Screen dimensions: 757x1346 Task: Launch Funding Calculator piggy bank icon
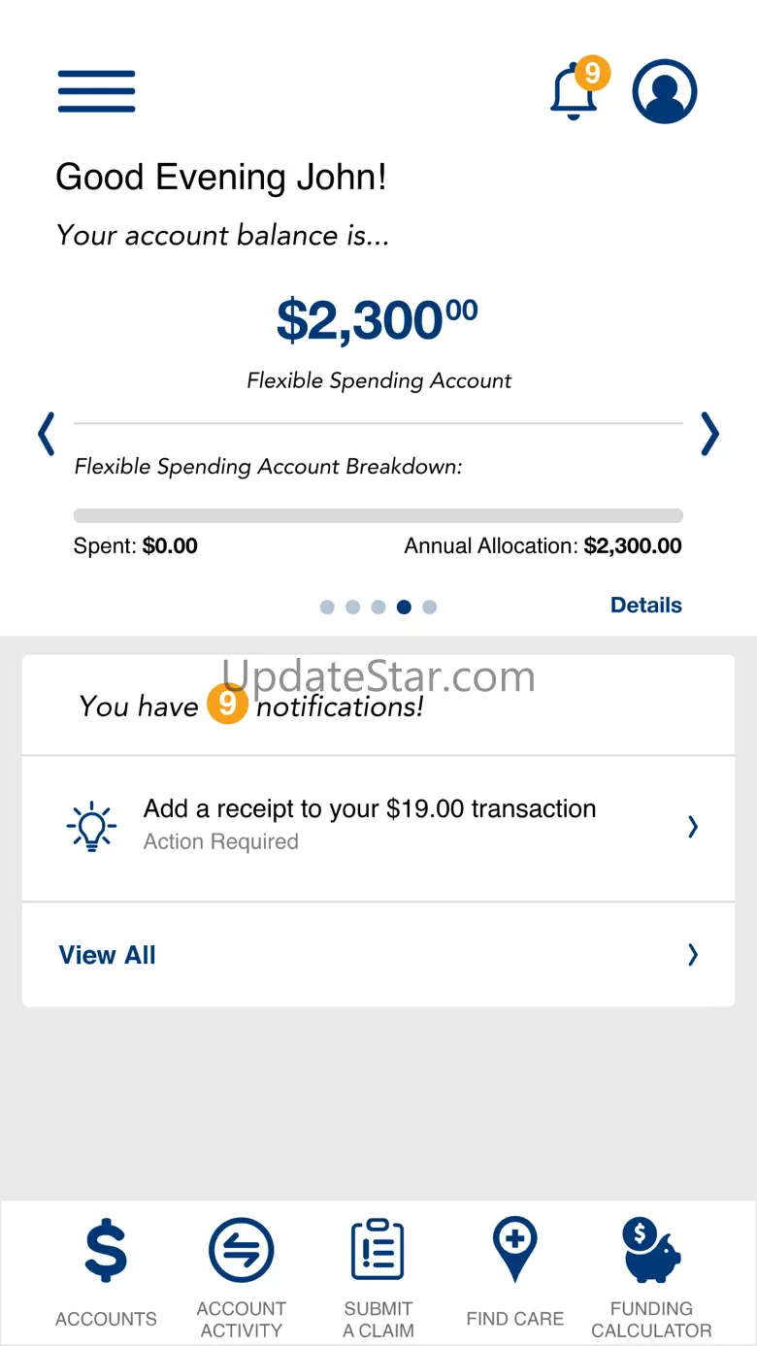pyautogui.click(x=651, y=1252)
